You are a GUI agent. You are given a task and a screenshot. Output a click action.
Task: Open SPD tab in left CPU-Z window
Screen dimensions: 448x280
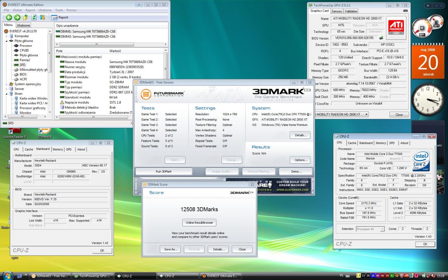[x=69, y=149]
